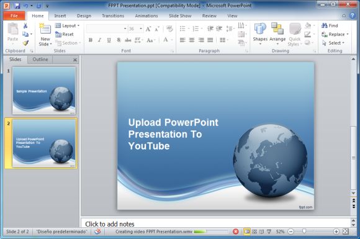
Task: Toggle Bold formatting
Action: pos(91,40)
